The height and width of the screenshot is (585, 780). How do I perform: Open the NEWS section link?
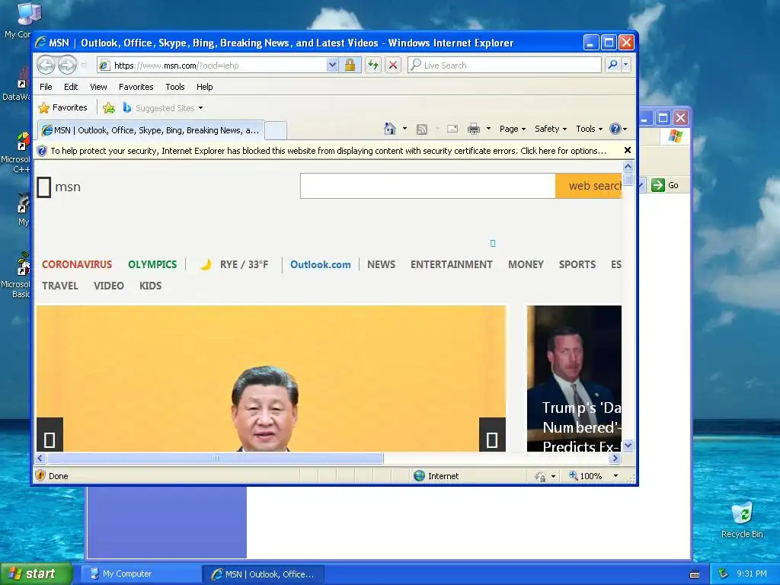(381, 264)
